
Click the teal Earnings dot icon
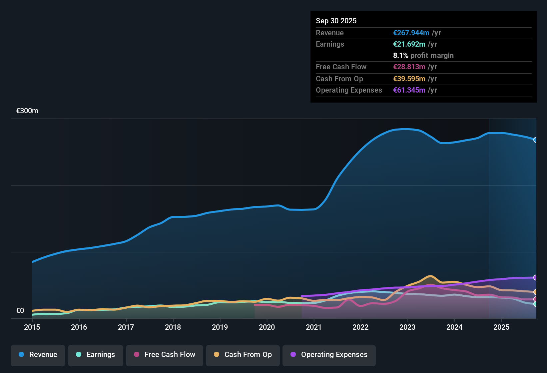pos(79,355)
